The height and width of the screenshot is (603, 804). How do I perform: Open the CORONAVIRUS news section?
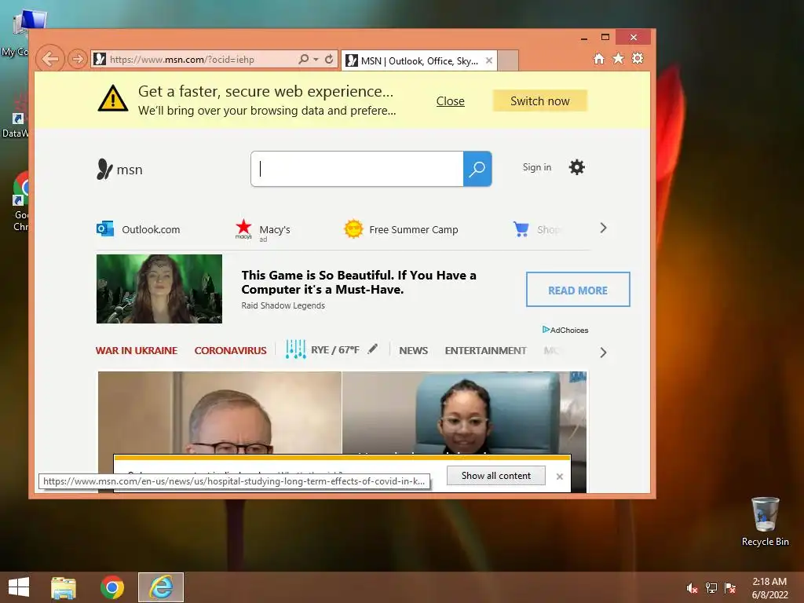(230, 351)
